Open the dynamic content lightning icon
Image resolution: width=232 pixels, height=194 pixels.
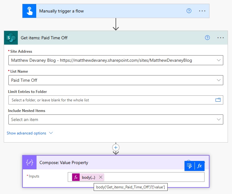click(189, 166)
